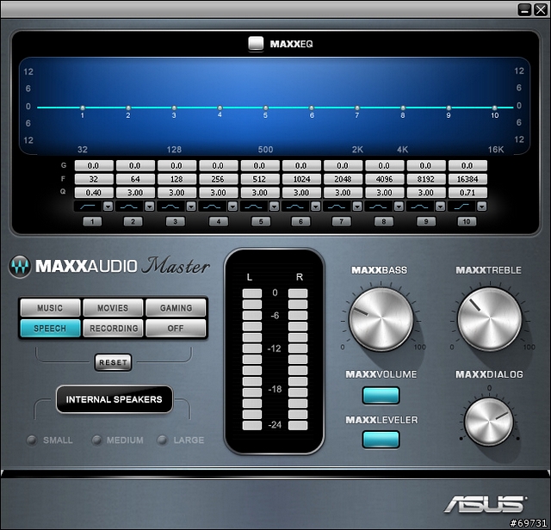
Task: Click the Q field showing 0.71
Action: (467, 193)
